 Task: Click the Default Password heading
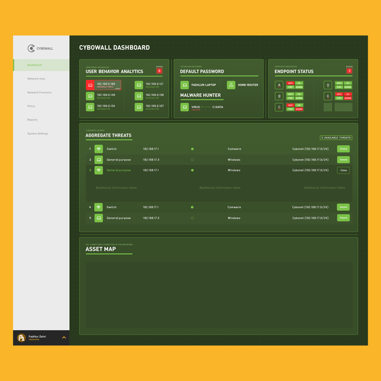pyautogui.click(x=202, y=71)
